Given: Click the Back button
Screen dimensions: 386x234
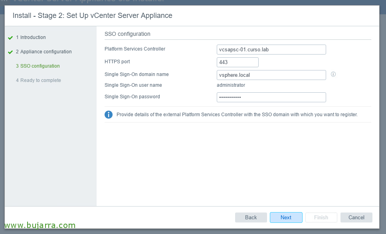Looking at the screenshot, I should pos(251,218).
